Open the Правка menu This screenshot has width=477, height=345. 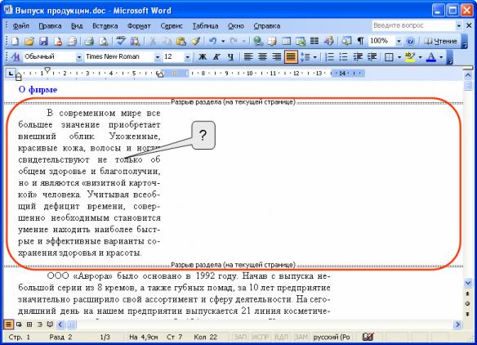[x=50, y=26]
